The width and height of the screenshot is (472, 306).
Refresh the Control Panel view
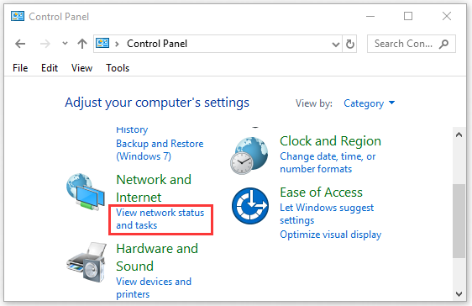click(349, 44)
